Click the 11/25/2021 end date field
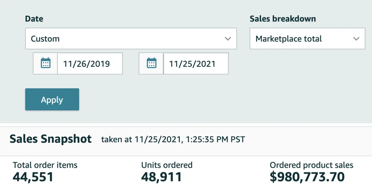This screenshot has height=191, width=372. (195, 64)
